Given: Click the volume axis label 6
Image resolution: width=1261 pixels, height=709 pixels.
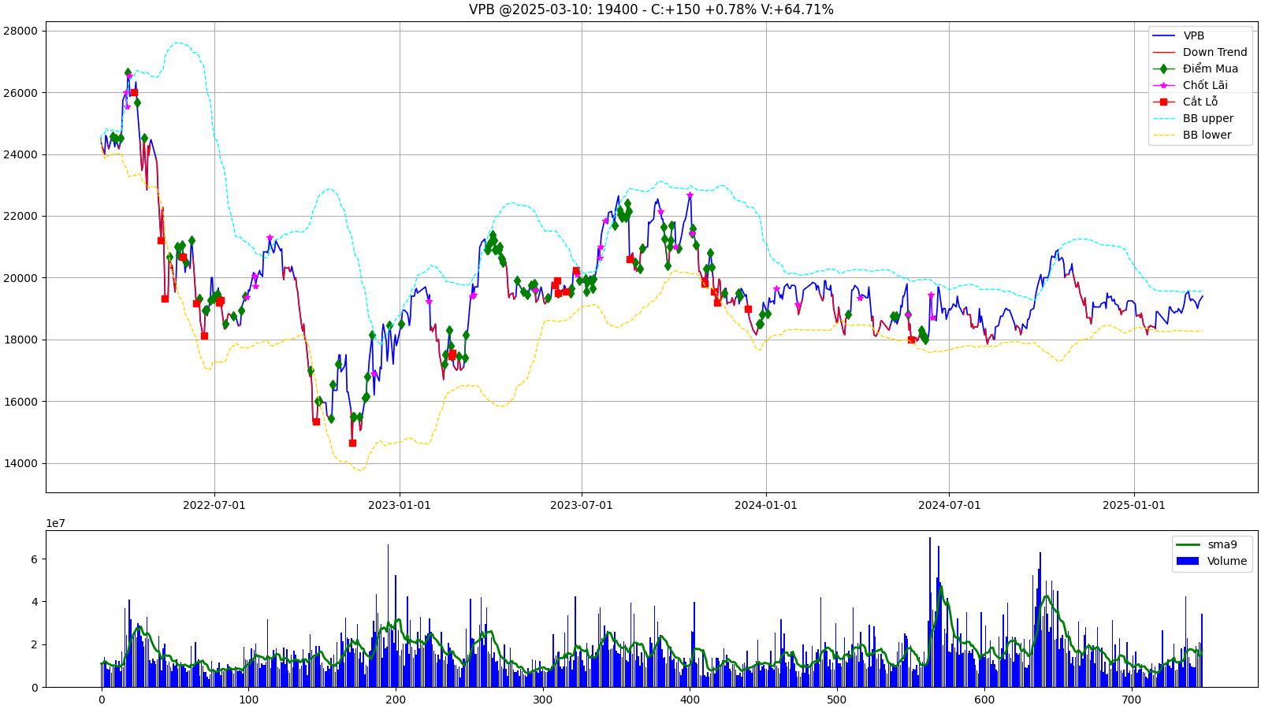Looking at the screenshot, I should click(34, 559).
